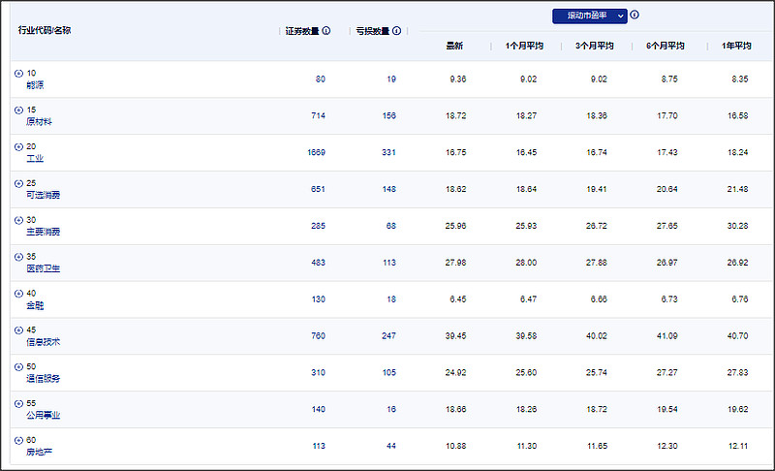The image size is (775, 471).
Task: Click loss count 247 for 信息技术
Action: 388,336
